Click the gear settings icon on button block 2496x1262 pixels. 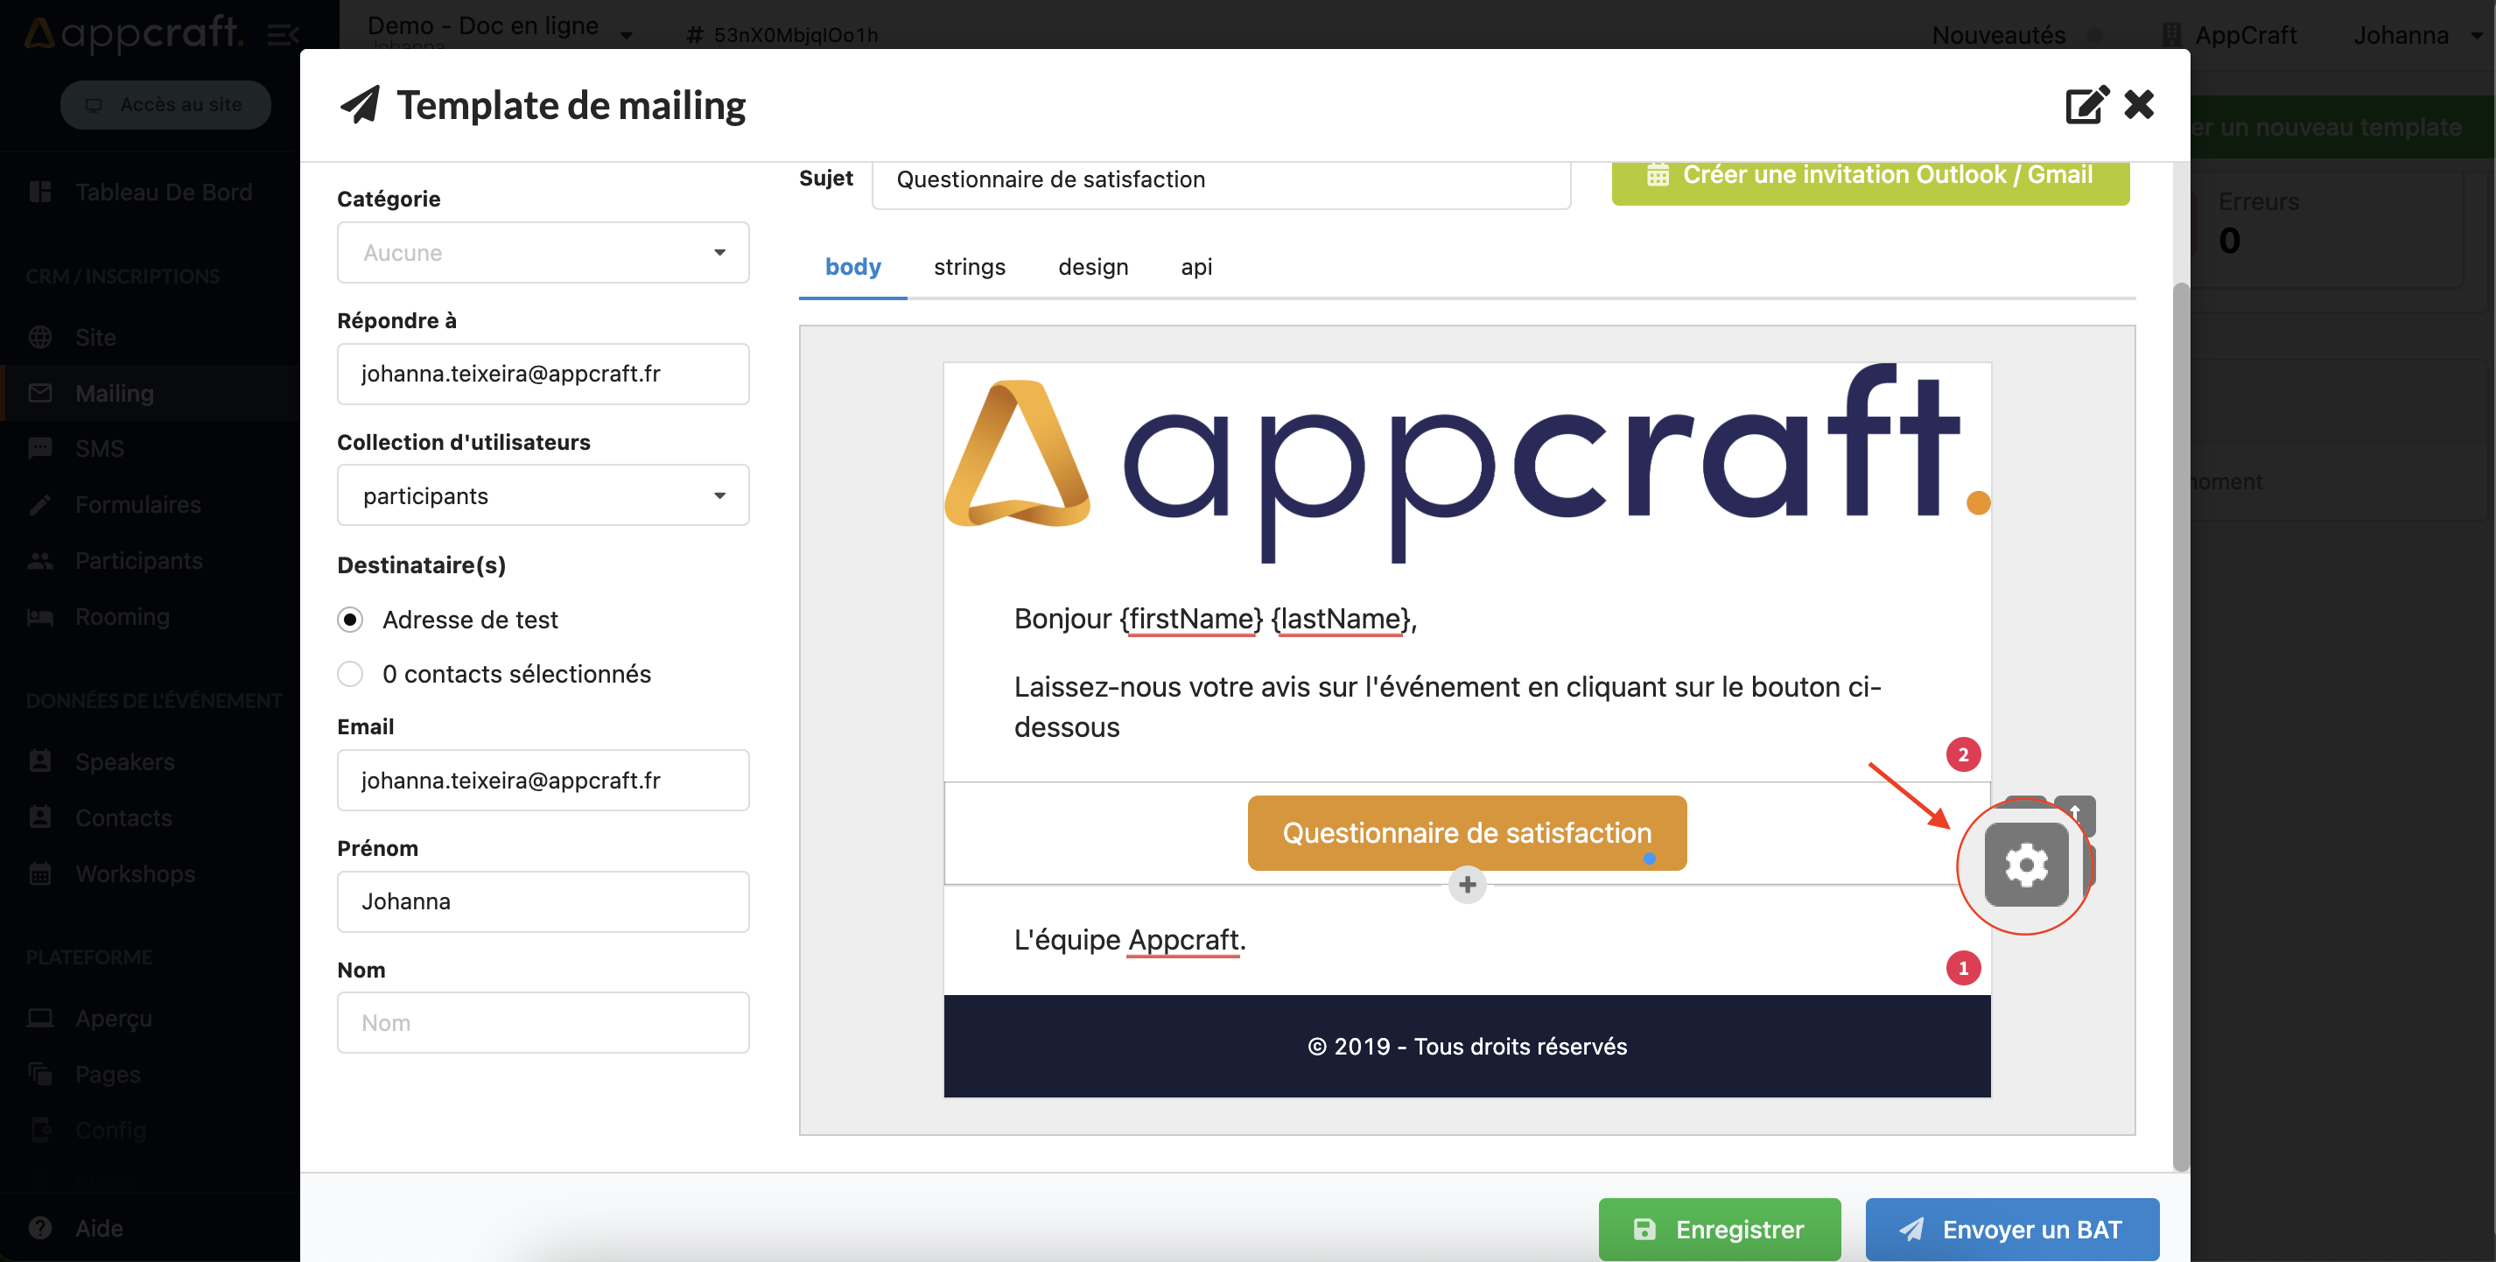coord(2025,864)
